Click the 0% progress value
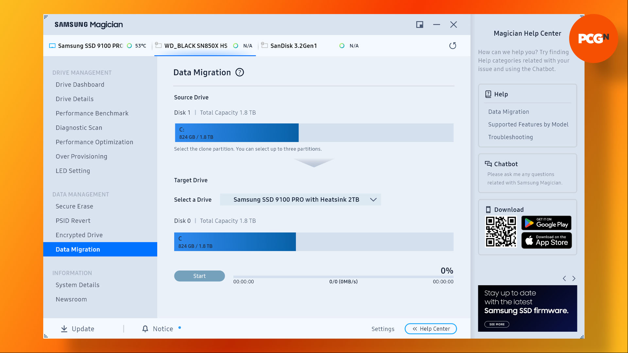628x353 pixels. click(x=447, y=271)
